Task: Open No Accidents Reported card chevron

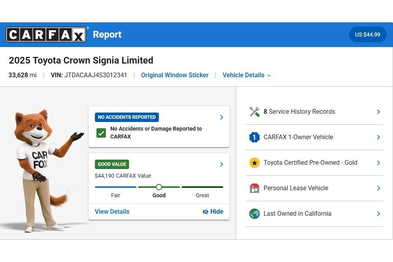Action: [222, 117]
